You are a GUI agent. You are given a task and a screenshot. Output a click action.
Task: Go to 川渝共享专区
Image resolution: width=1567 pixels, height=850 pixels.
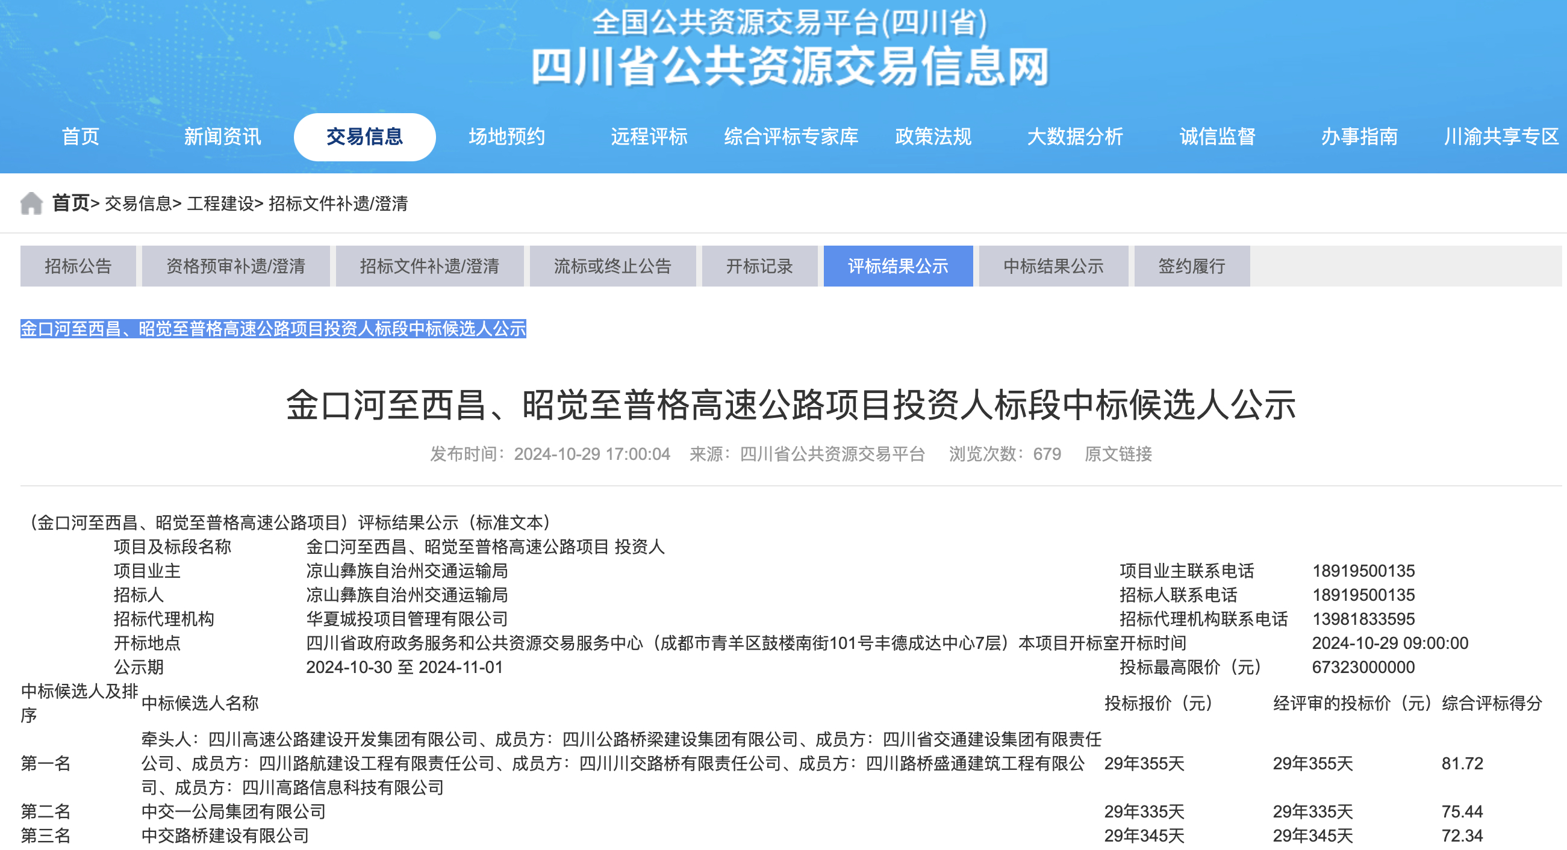tap(1501, 137)
